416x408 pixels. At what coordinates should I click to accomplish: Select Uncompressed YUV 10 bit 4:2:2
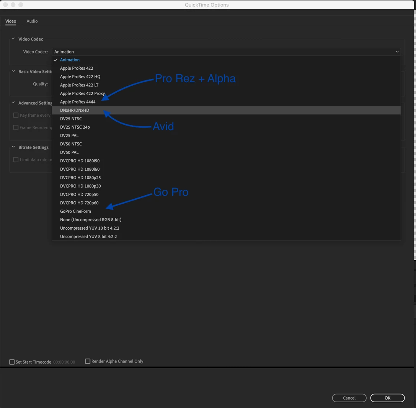(226, 228)
